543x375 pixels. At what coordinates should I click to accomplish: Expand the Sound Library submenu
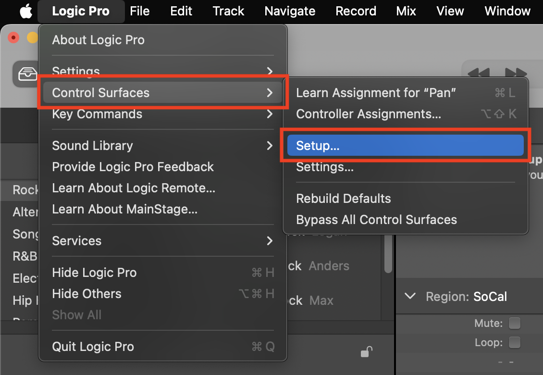tap(163, 146)
